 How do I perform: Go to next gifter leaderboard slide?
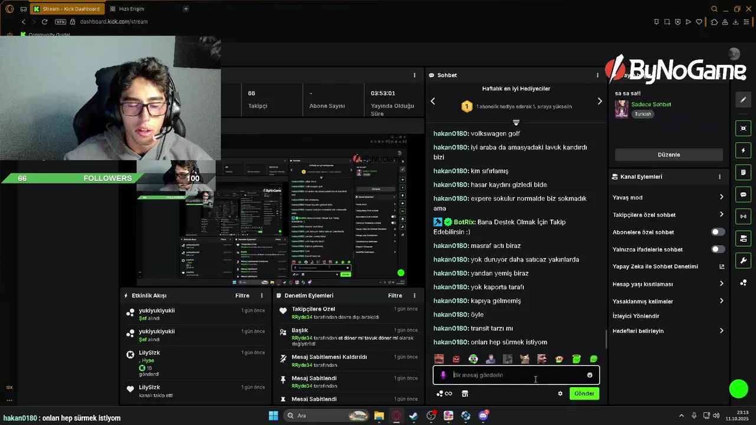[x=599, y=101]
